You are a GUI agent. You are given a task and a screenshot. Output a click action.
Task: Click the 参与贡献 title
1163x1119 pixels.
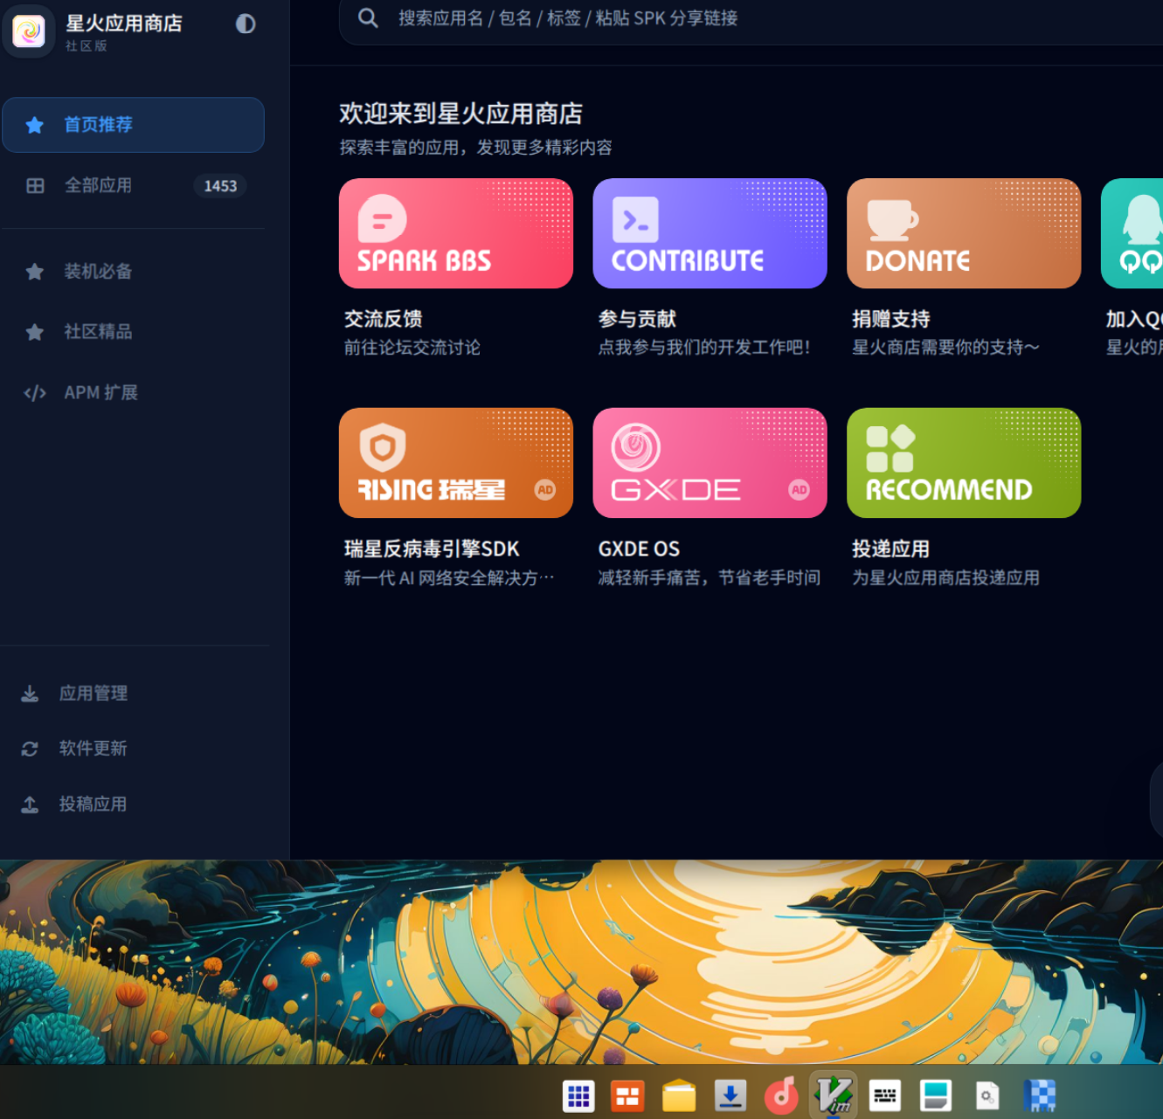[637, 319]
